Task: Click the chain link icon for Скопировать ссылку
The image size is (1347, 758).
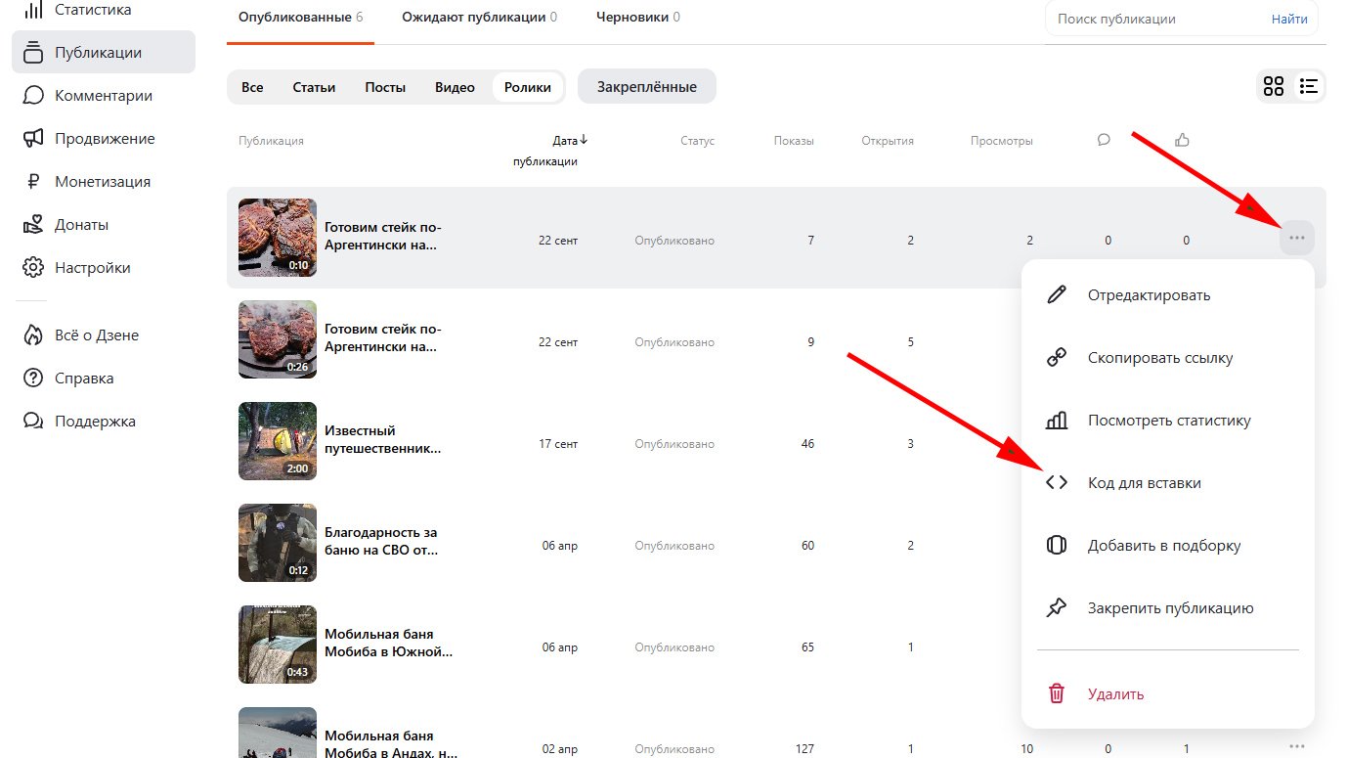Action: (x=1057, y=358)
